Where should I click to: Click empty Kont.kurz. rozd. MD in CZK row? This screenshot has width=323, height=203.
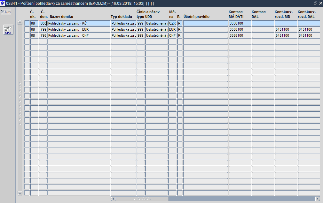[x=286, y=23]
